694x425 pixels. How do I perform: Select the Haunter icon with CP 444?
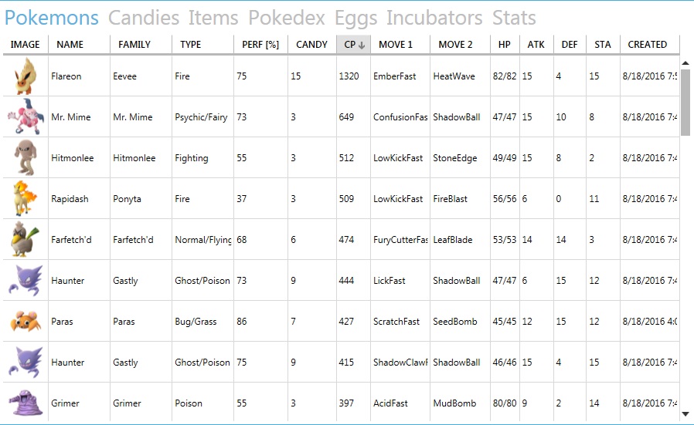pos(26,281)
